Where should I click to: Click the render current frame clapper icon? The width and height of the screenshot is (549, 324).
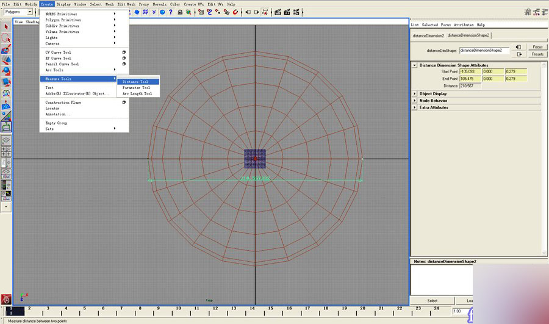pyautogui.click(x=278, y=12)
